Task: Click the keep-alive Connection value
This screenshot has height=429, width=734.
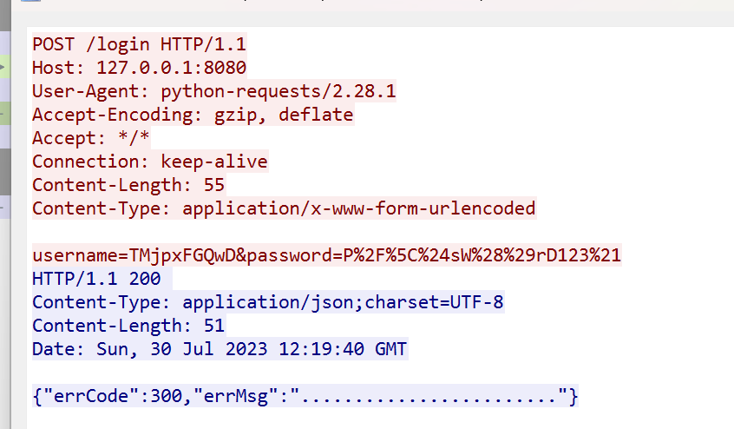Action: [x=214, y=161]
